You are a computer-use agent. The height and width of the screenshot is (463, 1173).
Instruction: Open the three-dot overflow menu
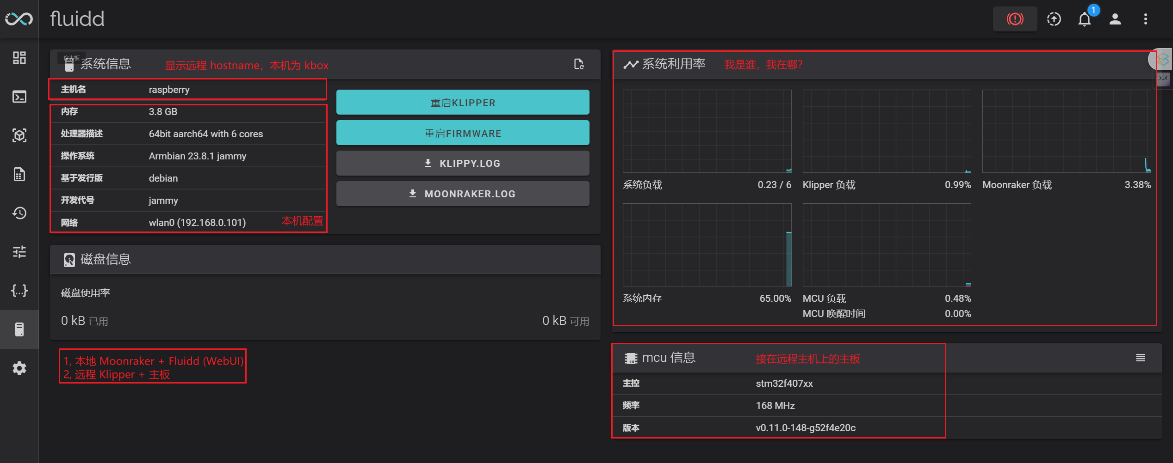pyautogui.click(x=1146, y=19)
